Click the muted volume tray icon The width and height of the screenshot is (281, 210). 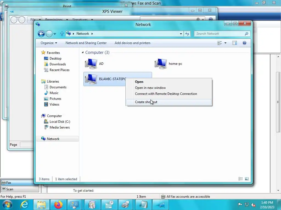coord(253,205)
